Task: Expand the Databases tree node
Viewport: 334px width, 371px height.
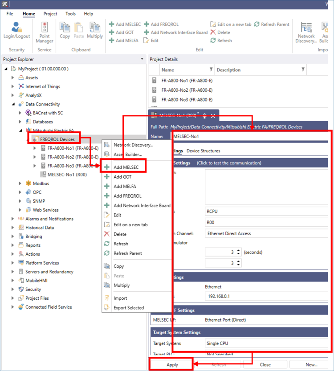Action: pyautogui.click(x=20, y=122)
